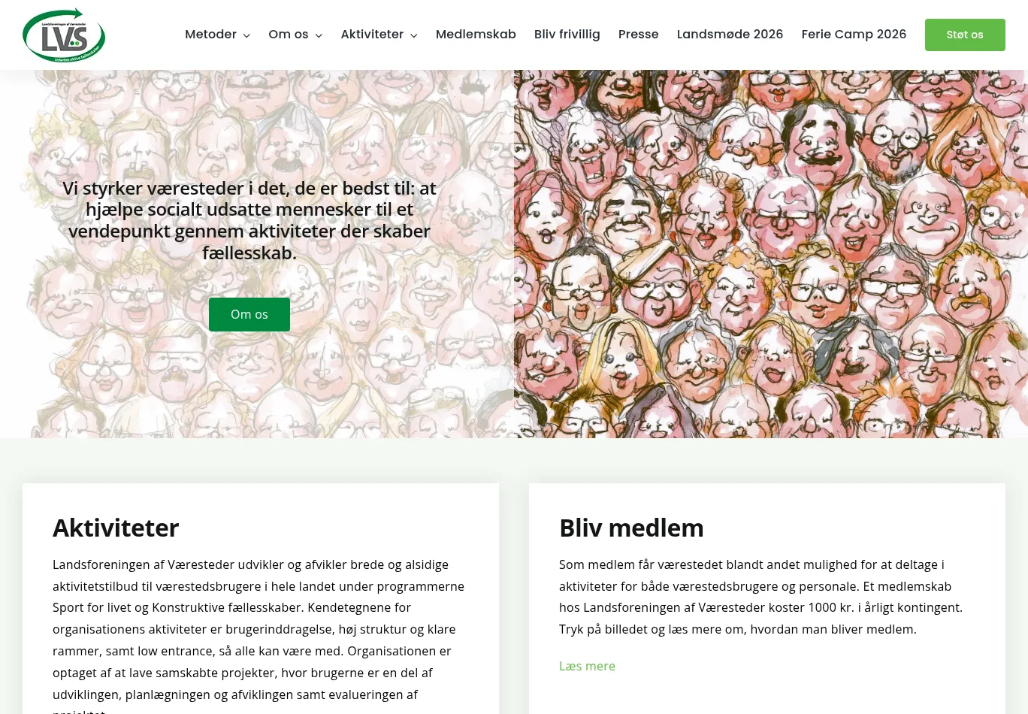Click the caricature faces image on the right
Viewport: 1028px width, 714px height.
click(x=771, y=254)
